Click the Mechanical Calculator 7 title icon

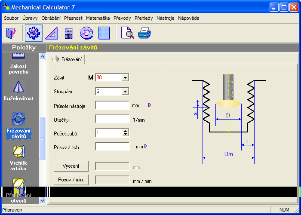[6, 7]
